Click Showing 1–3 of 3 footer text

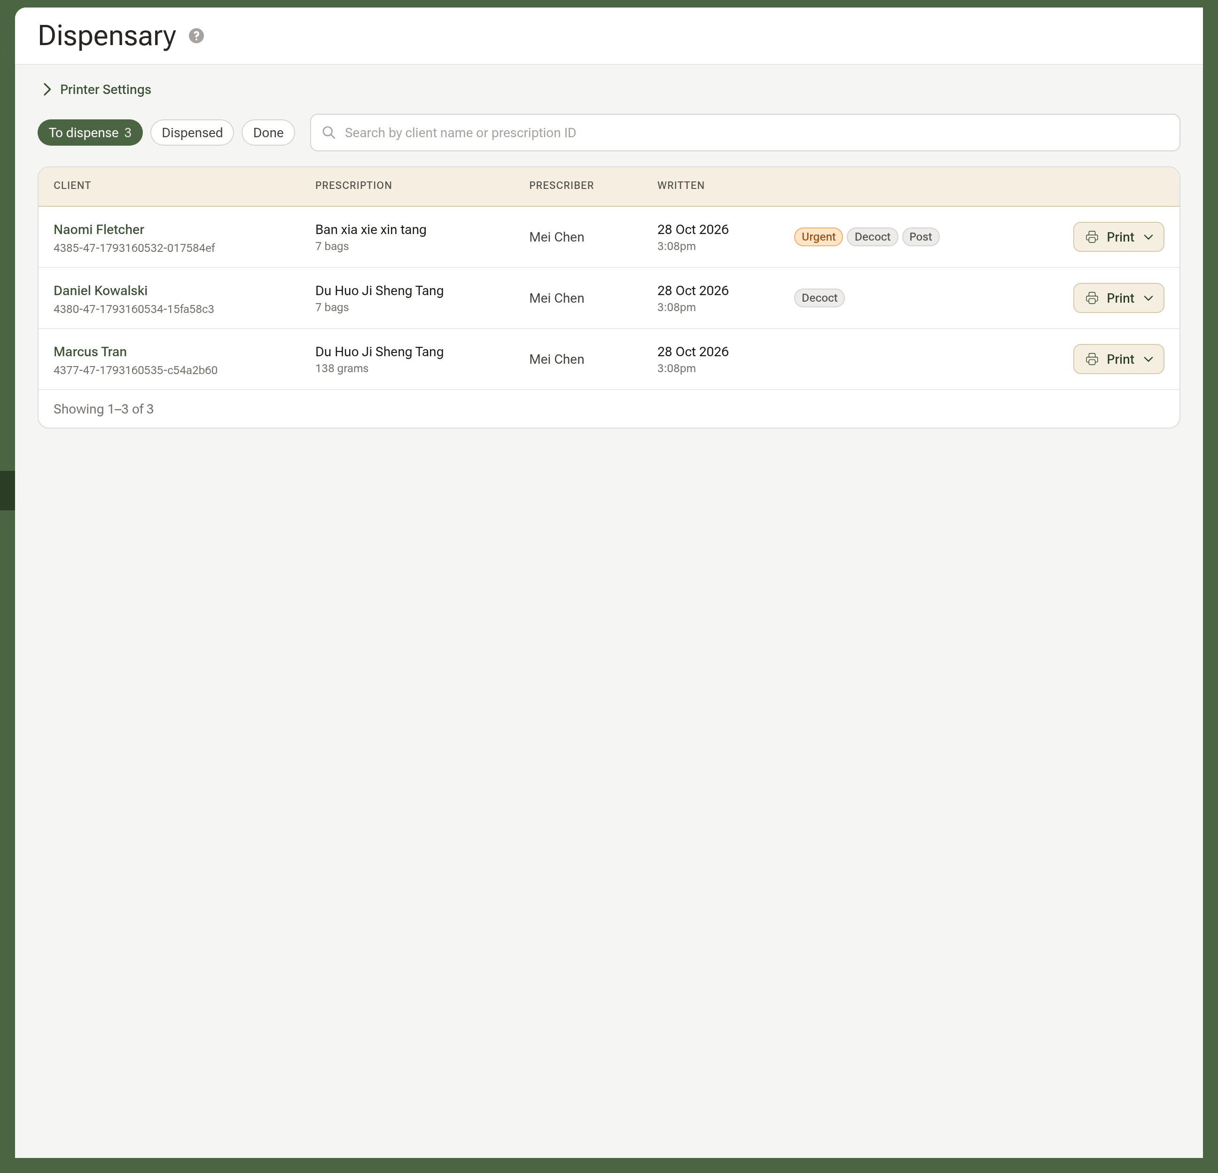pos(104,409)
